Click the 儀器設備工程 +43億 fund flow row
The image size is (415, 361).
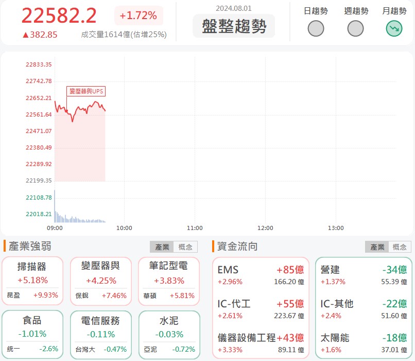point(261,343)
